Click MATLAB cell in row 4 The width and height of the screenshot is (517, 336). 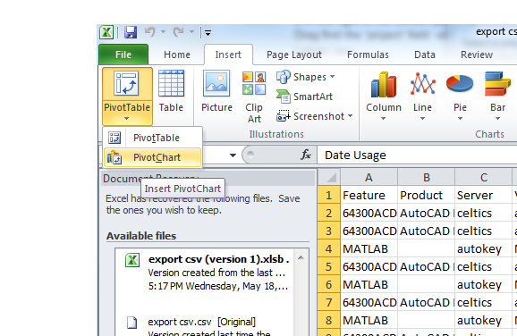[369, 248]
